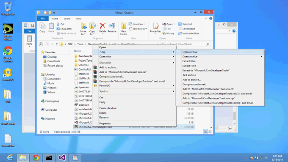The height and width of the screenshot is (162, 288).
Task: Select the Schemas folder in file list
Action: coord(82,65)
